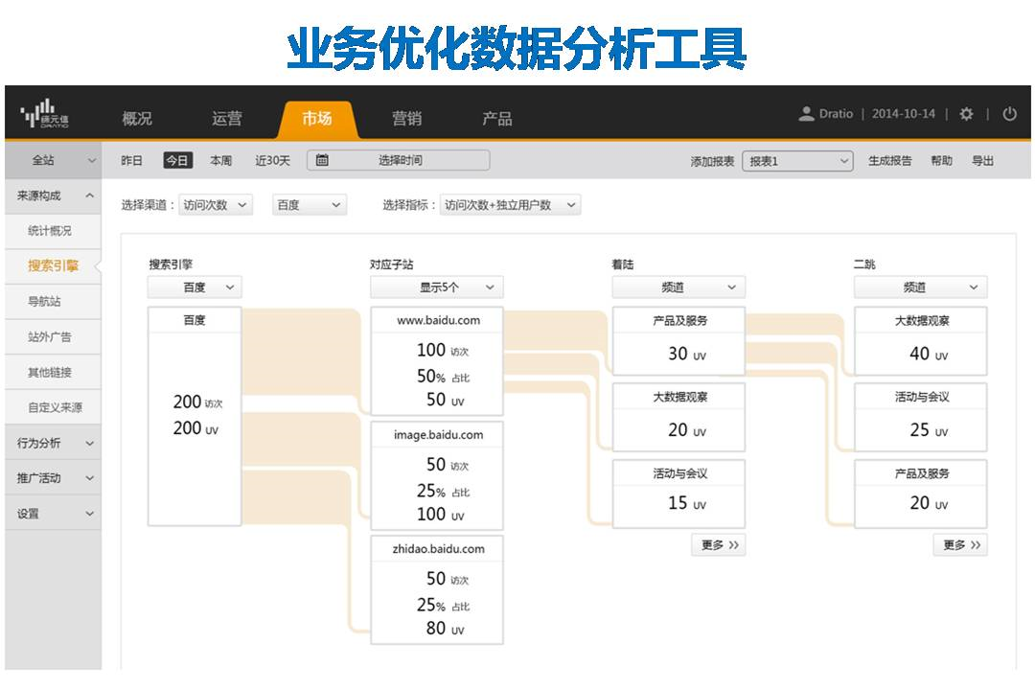Expand the 行为分析 sidebar section
Viewport: 1035px width, 690px height.
click(x=54, y=443)
